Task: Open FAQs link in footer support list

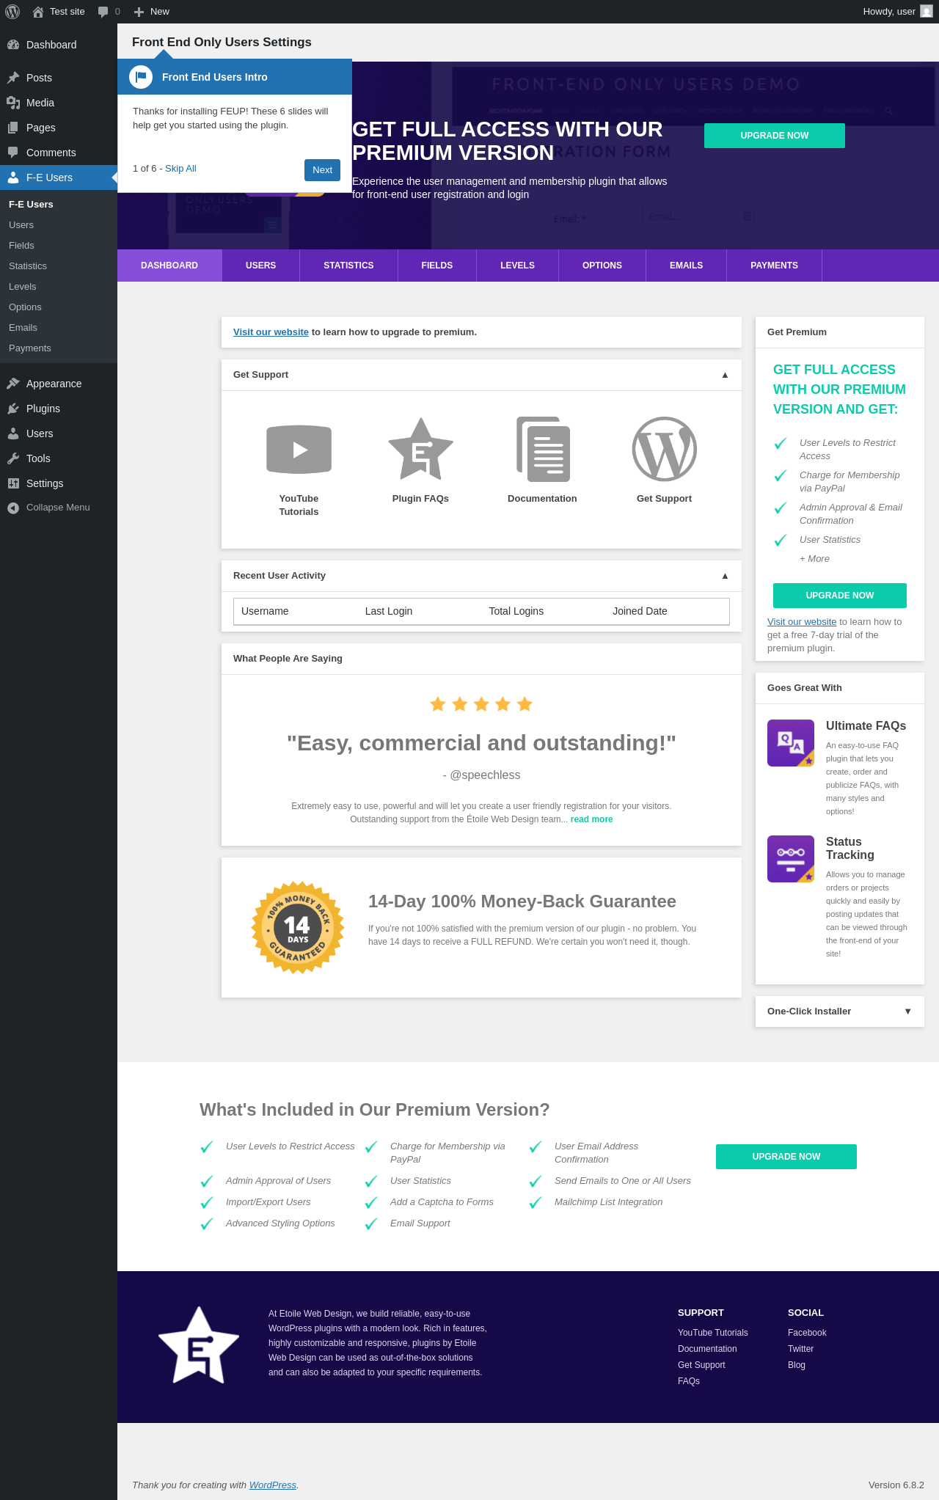Action: coord(689,1381)
